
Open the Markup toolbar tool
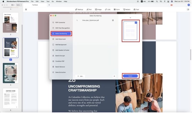[79, 10]
